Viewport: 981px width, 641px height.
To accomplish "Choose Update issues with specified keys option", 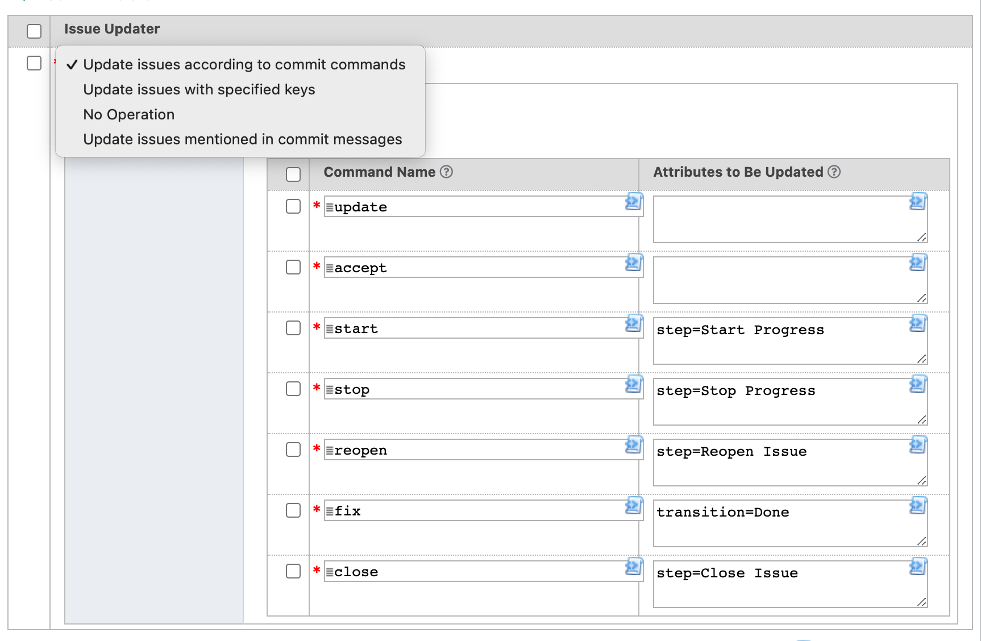I will pos(240,89).
